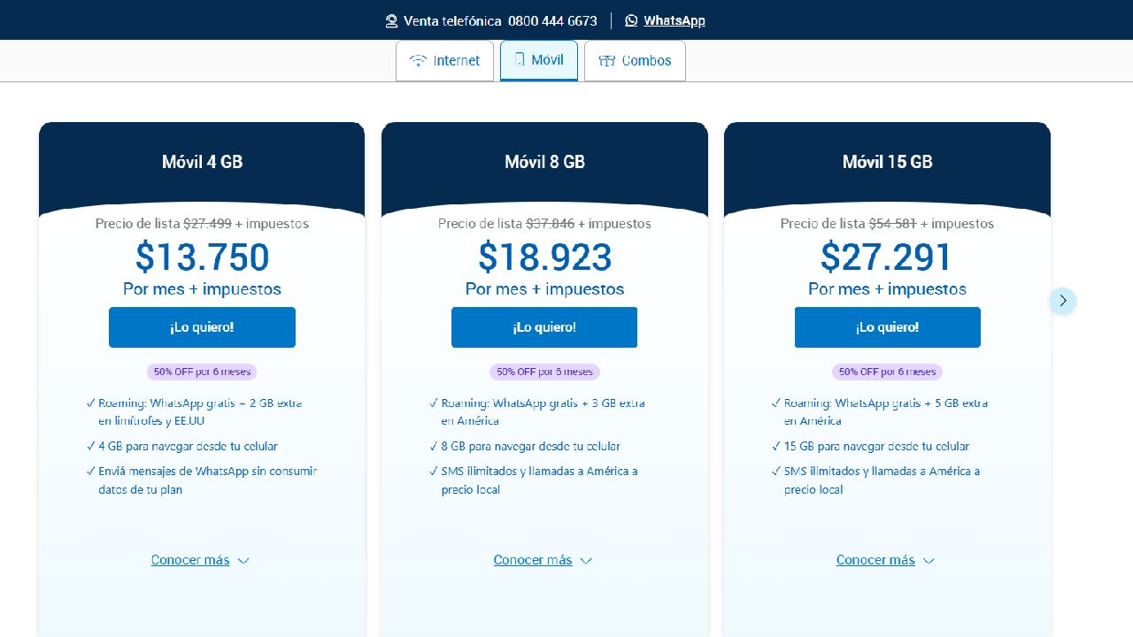Screen dimensions: 1133x637
Task: Click the next plans carousel arrow
Action: click(1063, 301)
